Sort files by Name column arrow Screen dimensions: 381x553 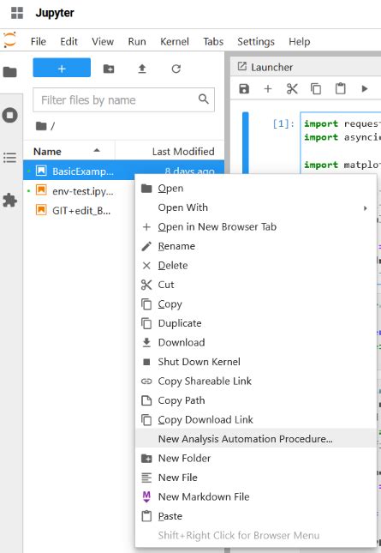pyautogui.click(x=97, y=151)
